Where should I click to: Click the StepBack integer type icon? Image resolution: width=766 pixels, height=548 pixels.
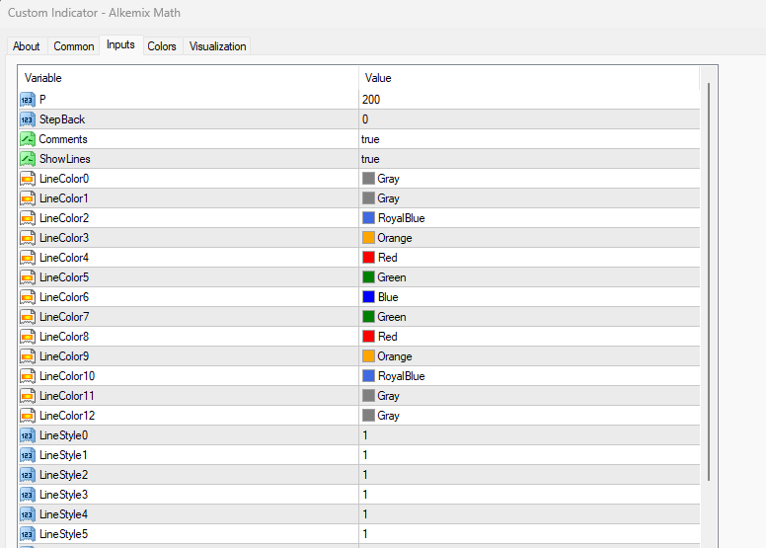[x=28, y=119]
